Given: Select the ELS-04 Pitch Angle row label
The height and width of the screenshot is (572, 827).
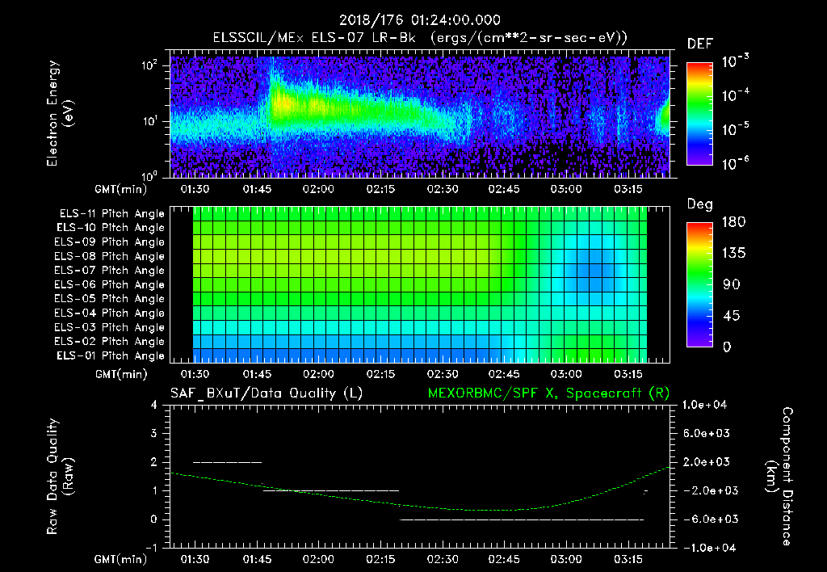Looking at the screenshot, I should pos(109,313).
